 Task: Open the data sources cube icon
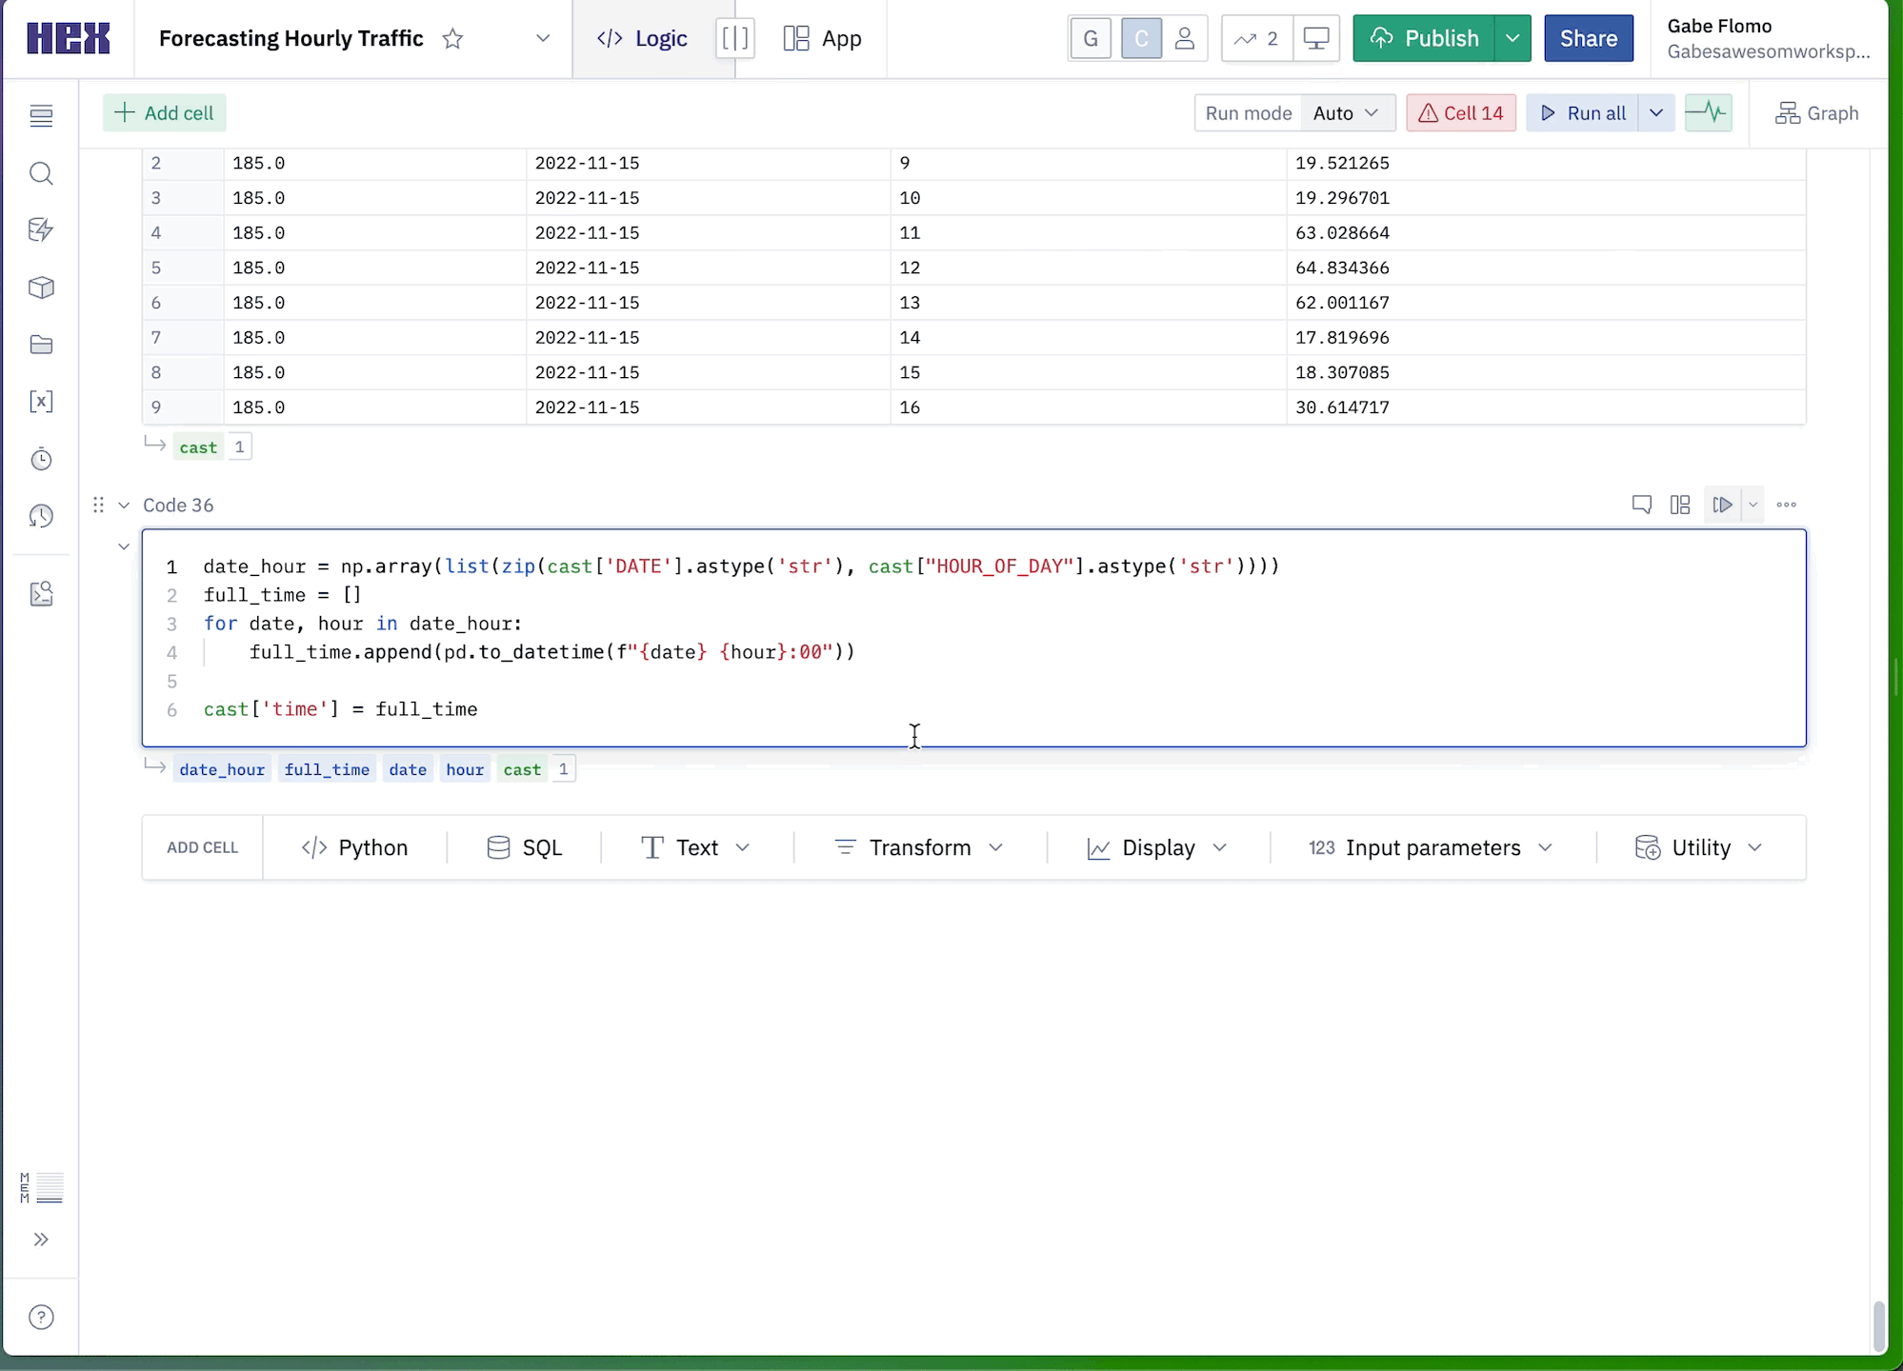click(41, 288)
